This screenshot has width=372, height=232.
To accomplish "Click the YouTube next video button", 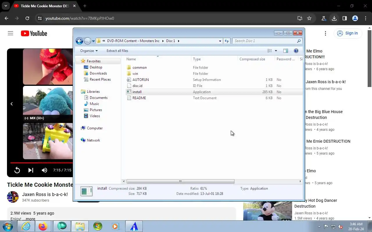I will (31, 170).
